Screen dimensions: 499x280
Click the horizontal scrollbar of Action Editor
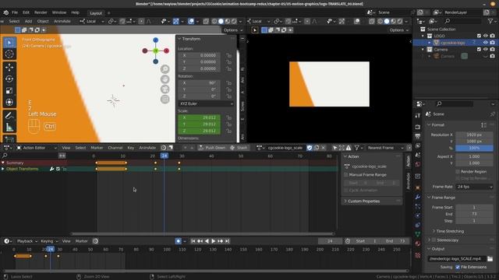pyautogui.click(x=203, y=233)
